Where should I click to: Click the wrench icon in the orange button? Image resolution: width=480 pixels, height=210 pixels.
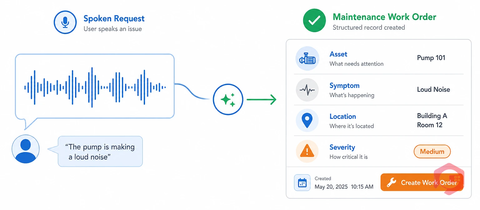tap(391, 182)
